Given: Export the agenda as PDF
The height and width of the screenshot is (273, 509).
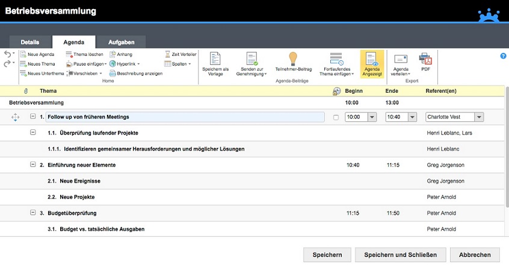Looking at the screenshot, I should point(425,62).
